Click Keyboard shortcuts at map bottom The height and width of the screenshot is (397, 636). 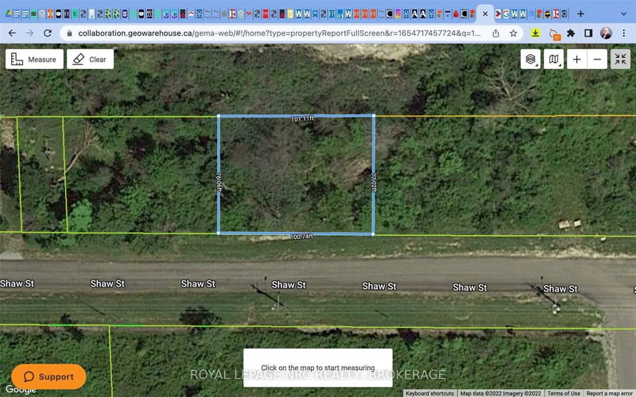(429, 393)
